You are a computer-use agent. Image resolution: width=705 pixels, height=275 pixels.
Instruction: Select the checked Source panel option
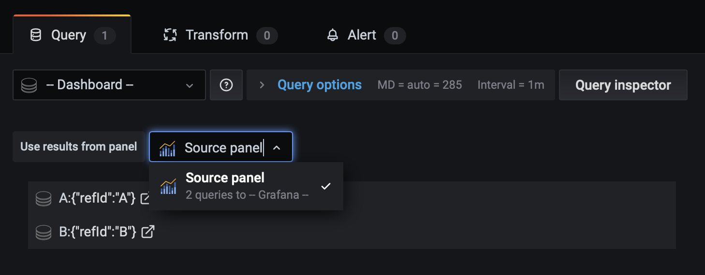click(247, 186)
